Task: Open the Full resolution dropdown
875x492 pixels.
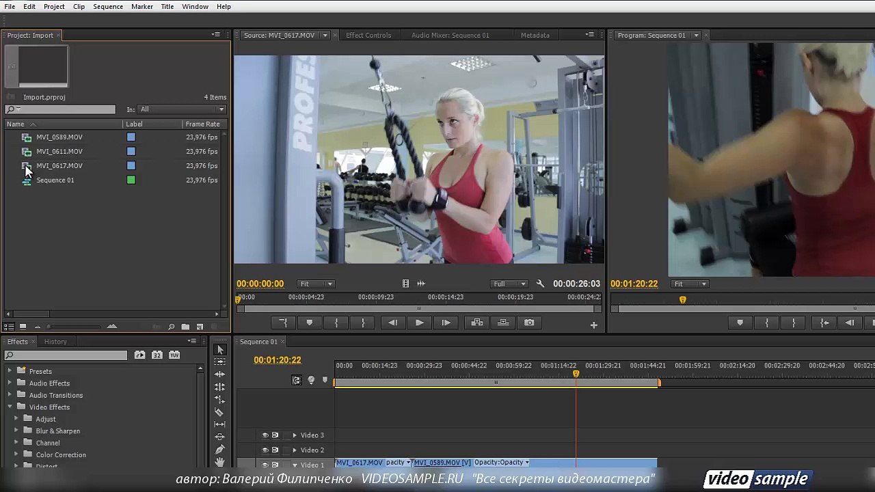Action: coord(510,284)
